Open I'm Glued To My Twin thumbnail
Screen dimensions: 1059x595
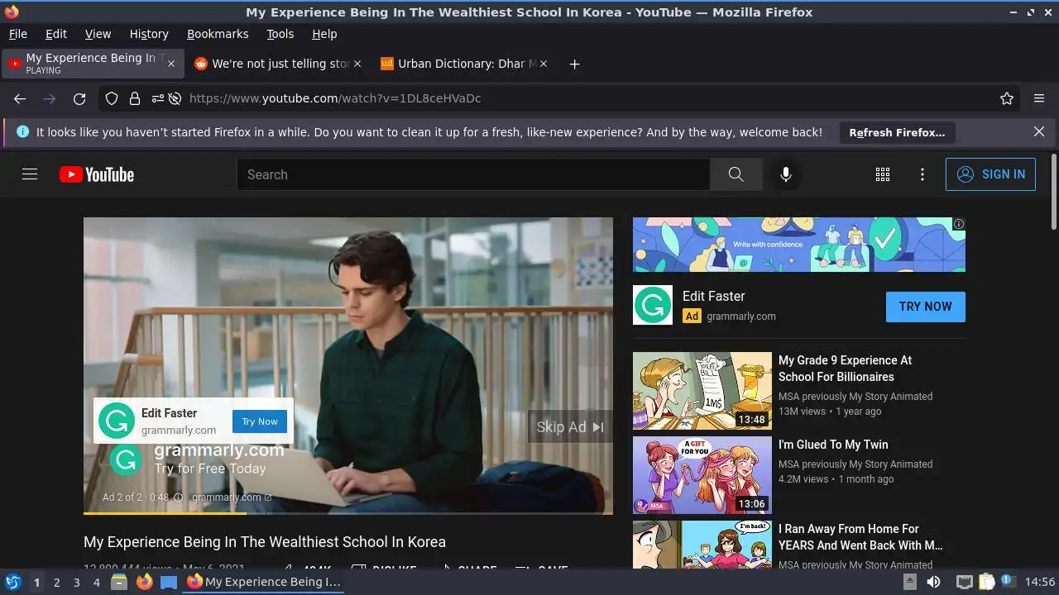click(702, 475)
